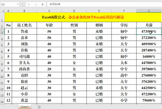This screenshot has height=109, width=162.
Task: Click previous sheet navigation arrow
Action: [5, 107]
